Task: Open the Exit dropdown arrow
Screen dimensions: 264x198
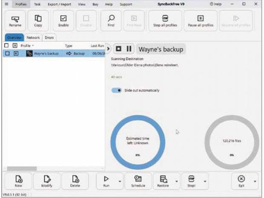Action: pyautogui.click(x=255, y=181)
